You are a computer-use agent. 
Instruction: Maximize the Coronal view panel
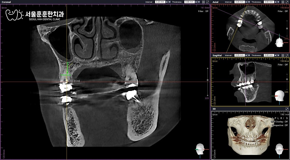(x=207, y=2)
